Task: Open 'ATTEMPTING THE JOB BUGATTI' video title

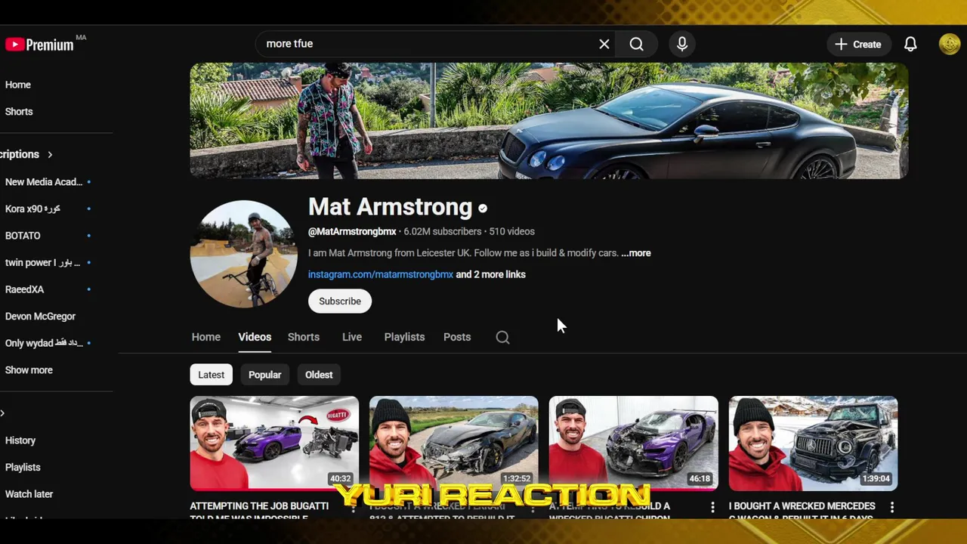Action: [259, 510]
